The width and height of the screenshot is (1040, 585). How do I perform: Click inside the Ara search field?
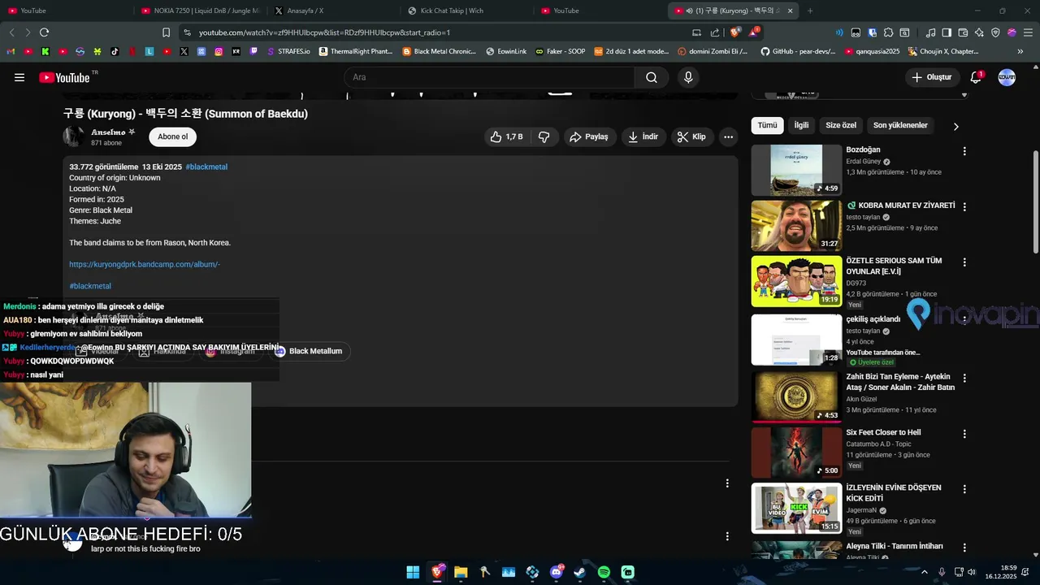coord(489,77)
